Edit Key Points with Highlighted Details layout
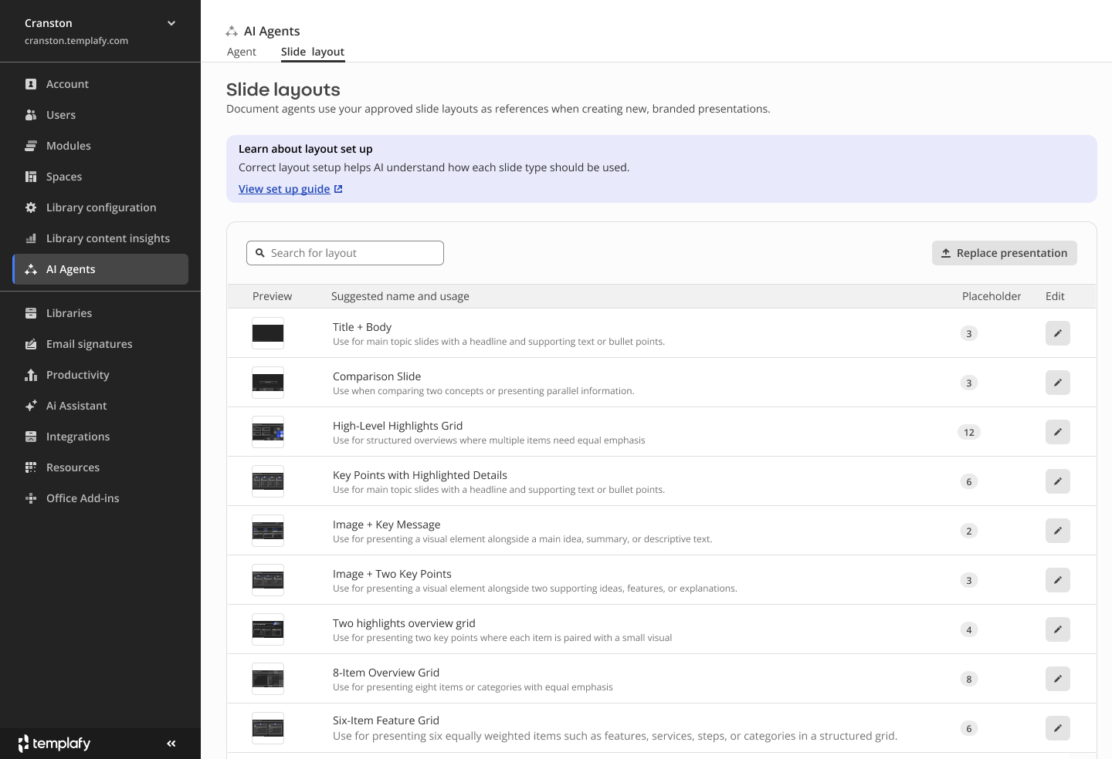 click(1057, 481)
